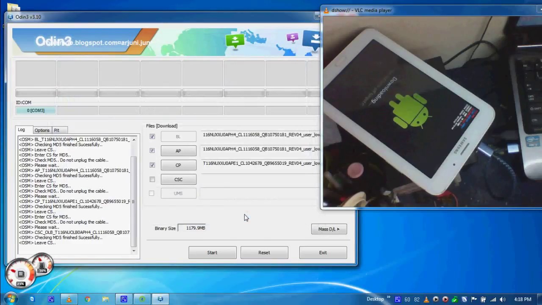Click log line starting "<OSM> AP_T116NUXXU0APH4"

[x=75, y=170]
